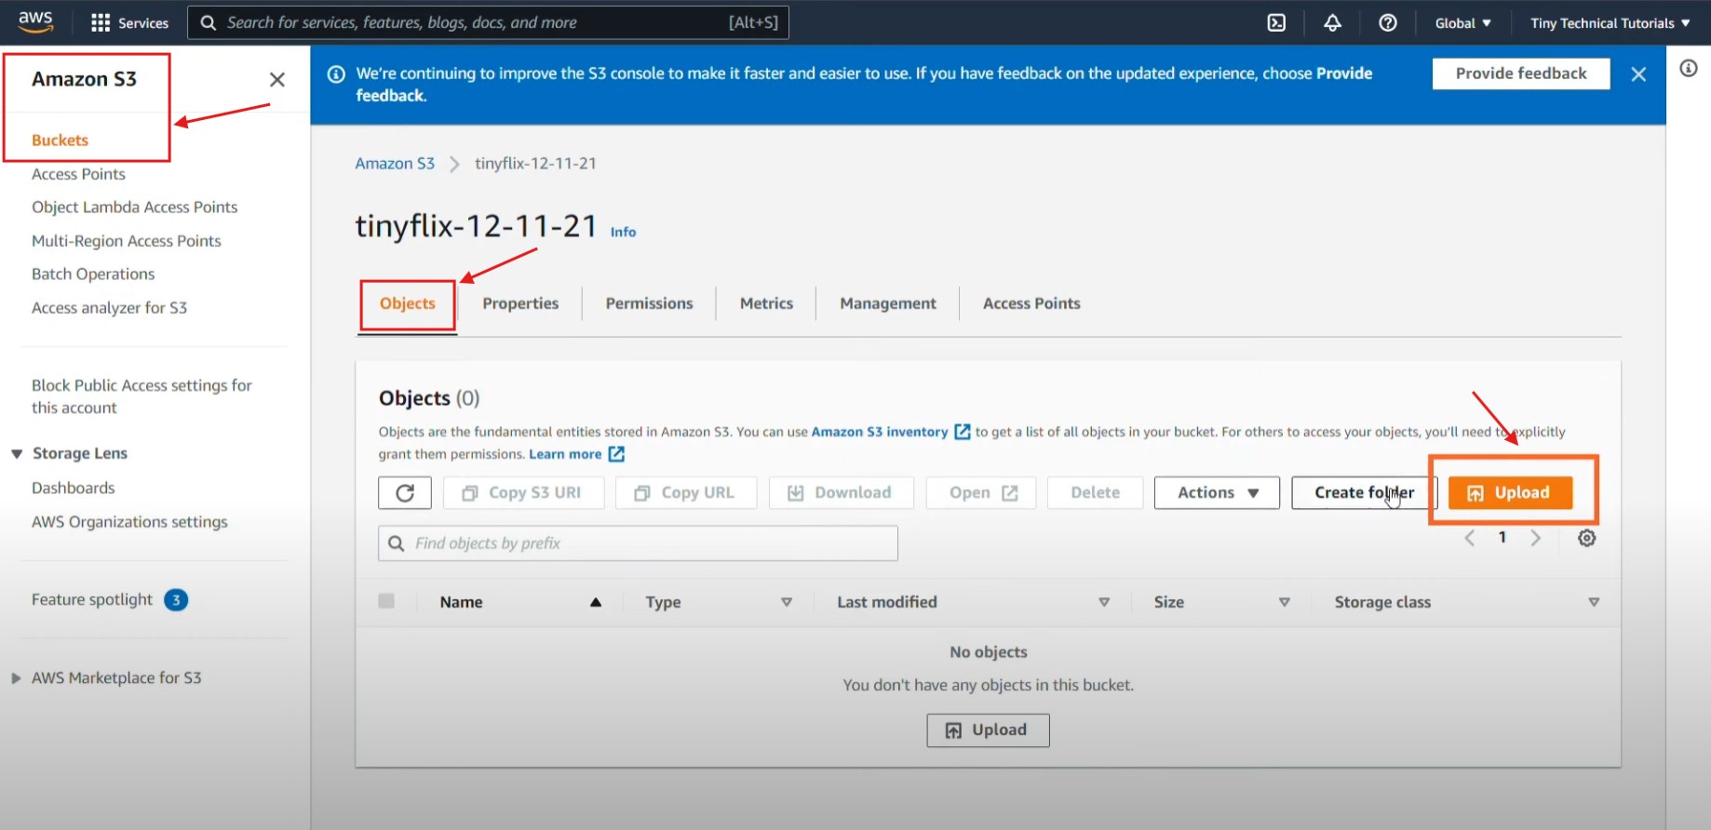Viewport: 1711px width, 830px height.
Task: Click the AWS logo home icon
Action: click(x=35, y=22)
